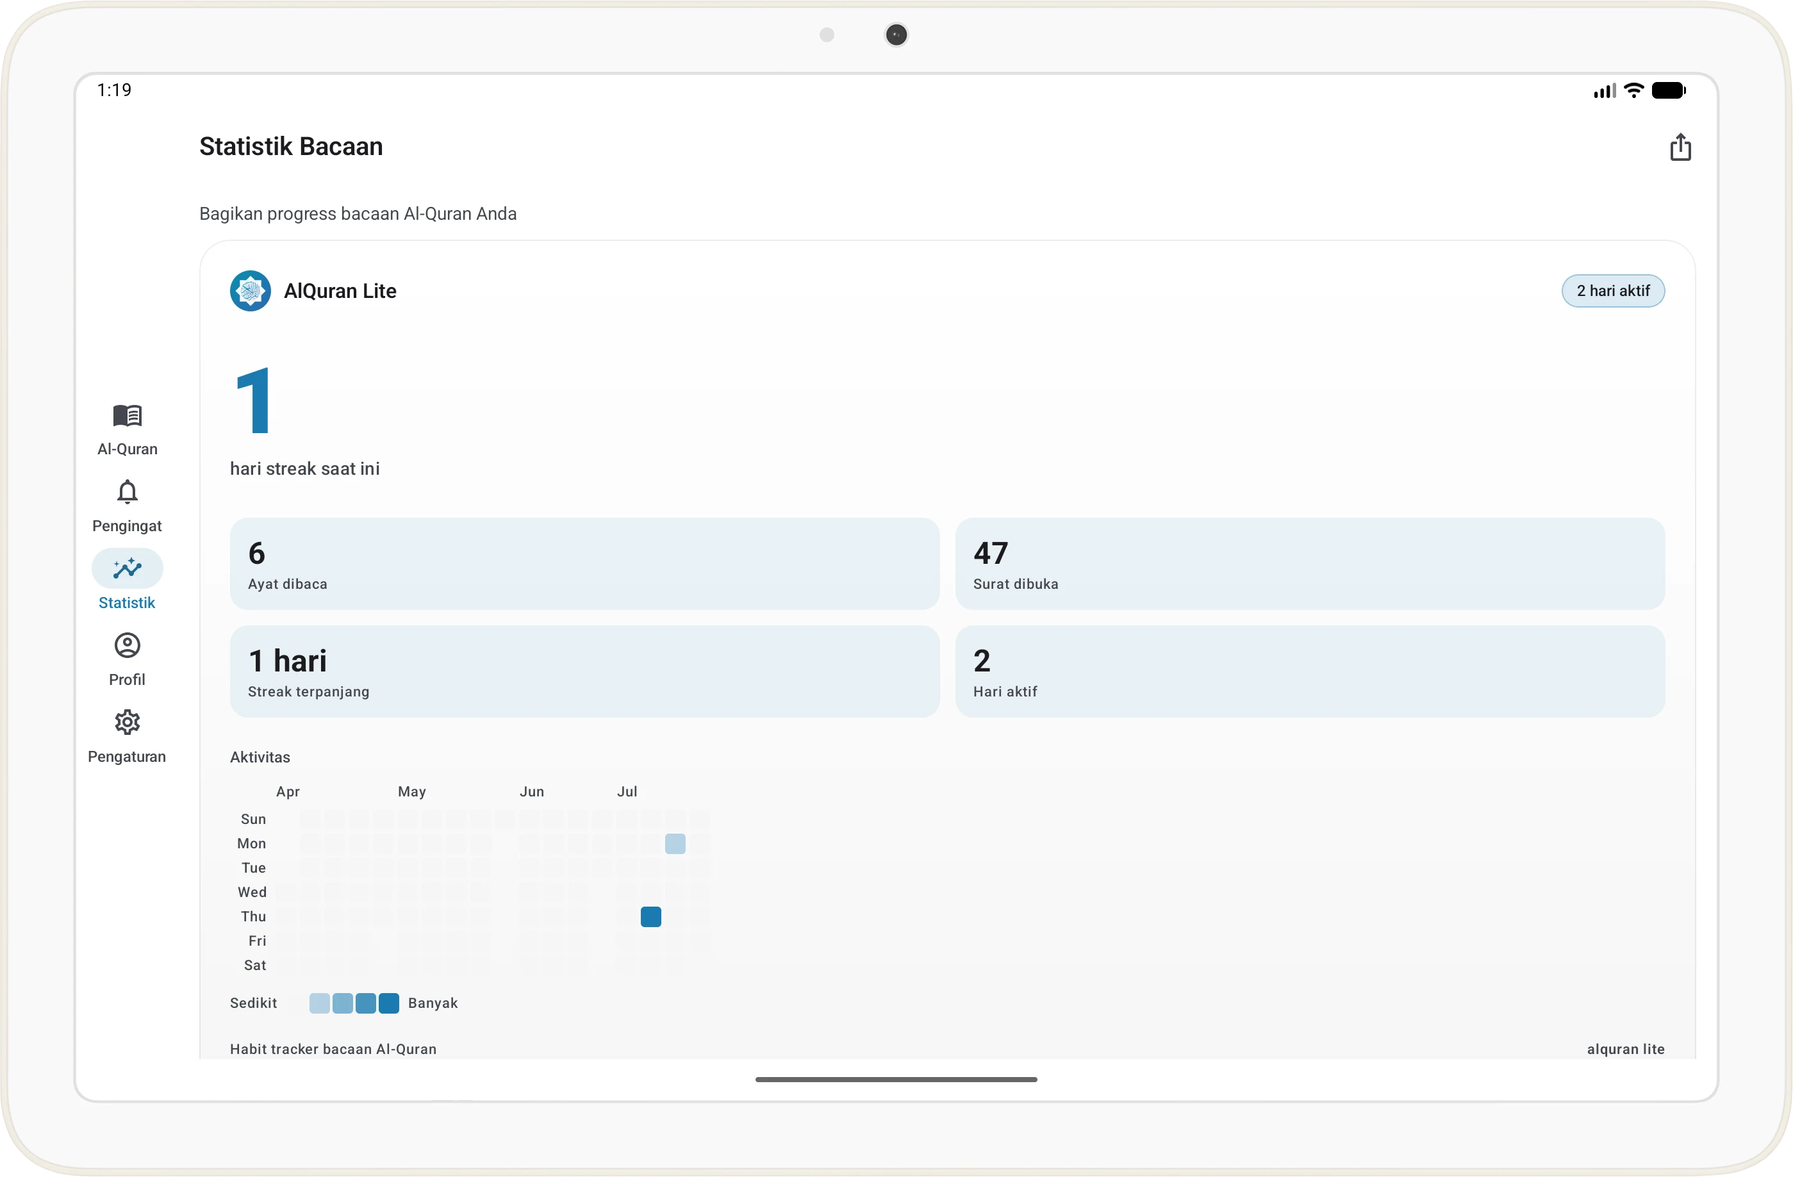The width and height of the screenshot is (1793, 1177).
Task: Click the Wed row label
Action: [x=252, y=893]
